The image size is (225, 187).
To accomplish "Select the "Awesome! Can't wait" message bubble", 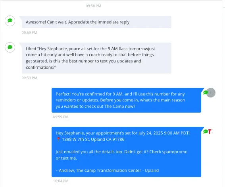I will pos(96,22).
